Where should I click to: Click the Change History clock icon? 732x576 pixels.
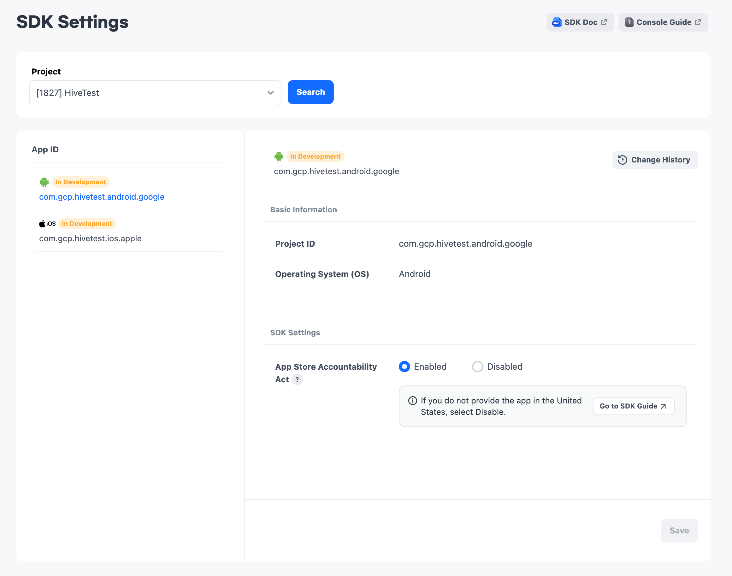(x=622, y=160)
